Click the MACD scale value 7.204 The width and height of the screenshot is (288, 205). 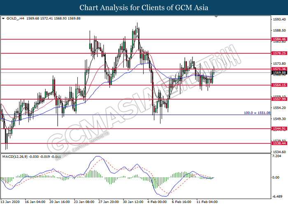click(277, 156)
